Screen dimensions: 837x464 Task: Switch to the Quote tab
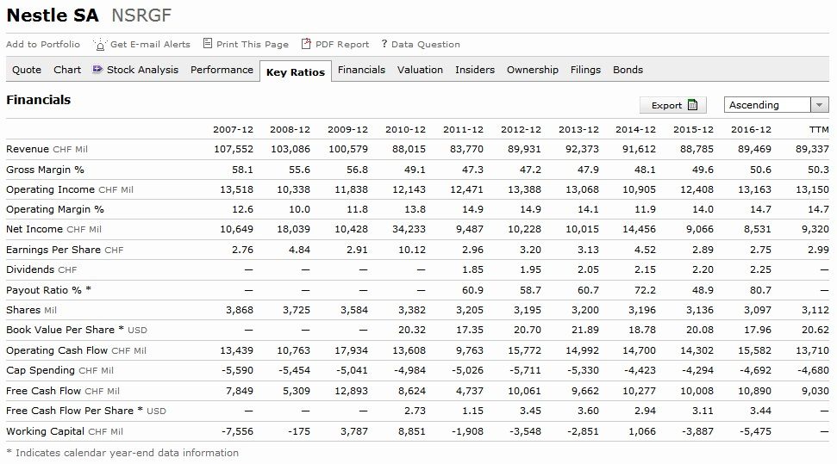(27, 70)
